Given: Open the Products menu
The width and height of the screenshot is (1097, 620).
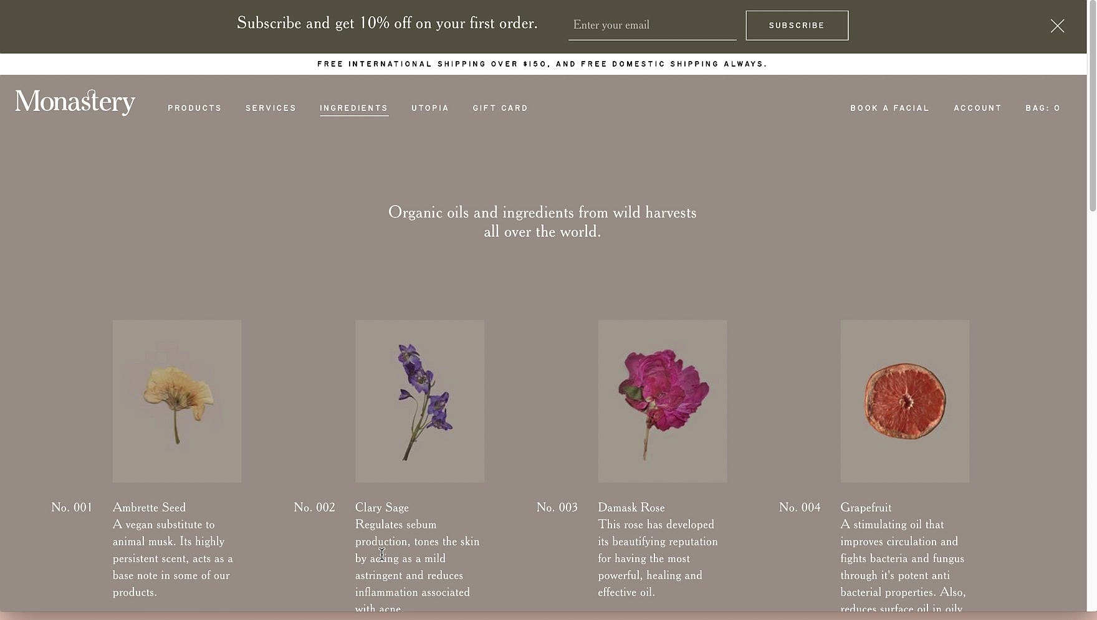Looking at the screenshot, I should [x=194, y=108].
